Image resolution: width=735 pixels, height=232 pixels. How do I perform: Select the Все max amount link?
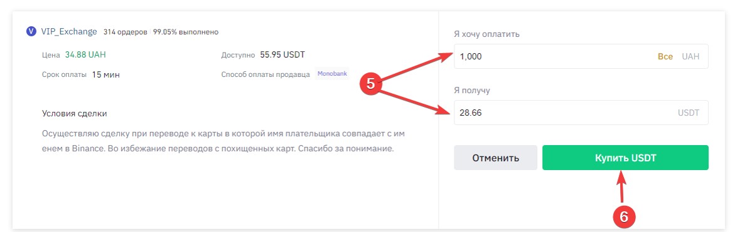pyautogui.click(x=665, y=56)
